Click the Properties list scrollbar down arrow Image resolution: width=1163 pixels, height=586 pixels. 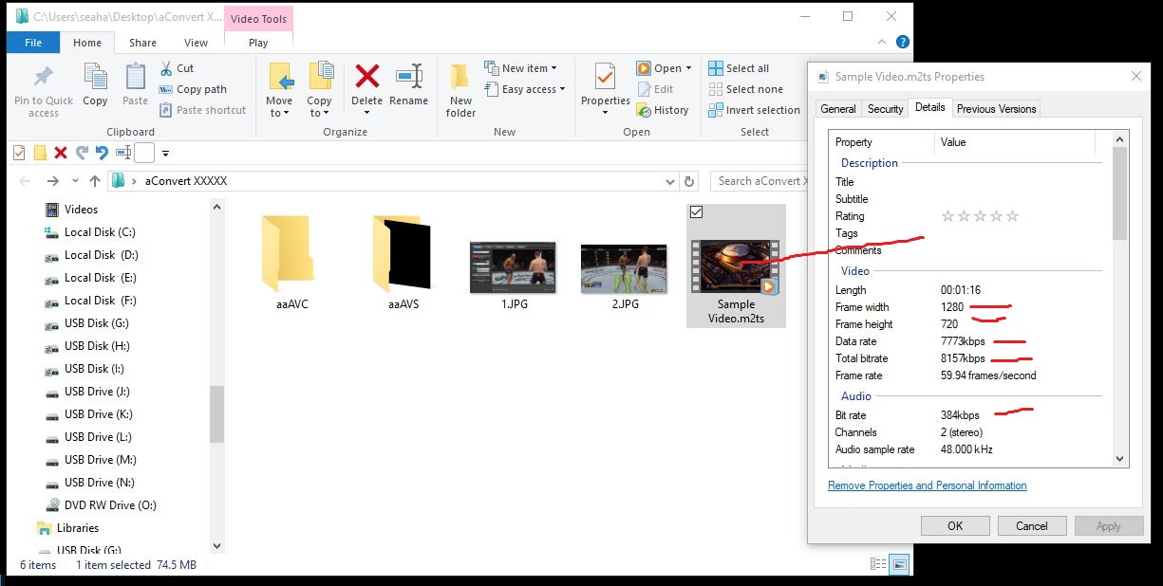(x=1119, y=459)
